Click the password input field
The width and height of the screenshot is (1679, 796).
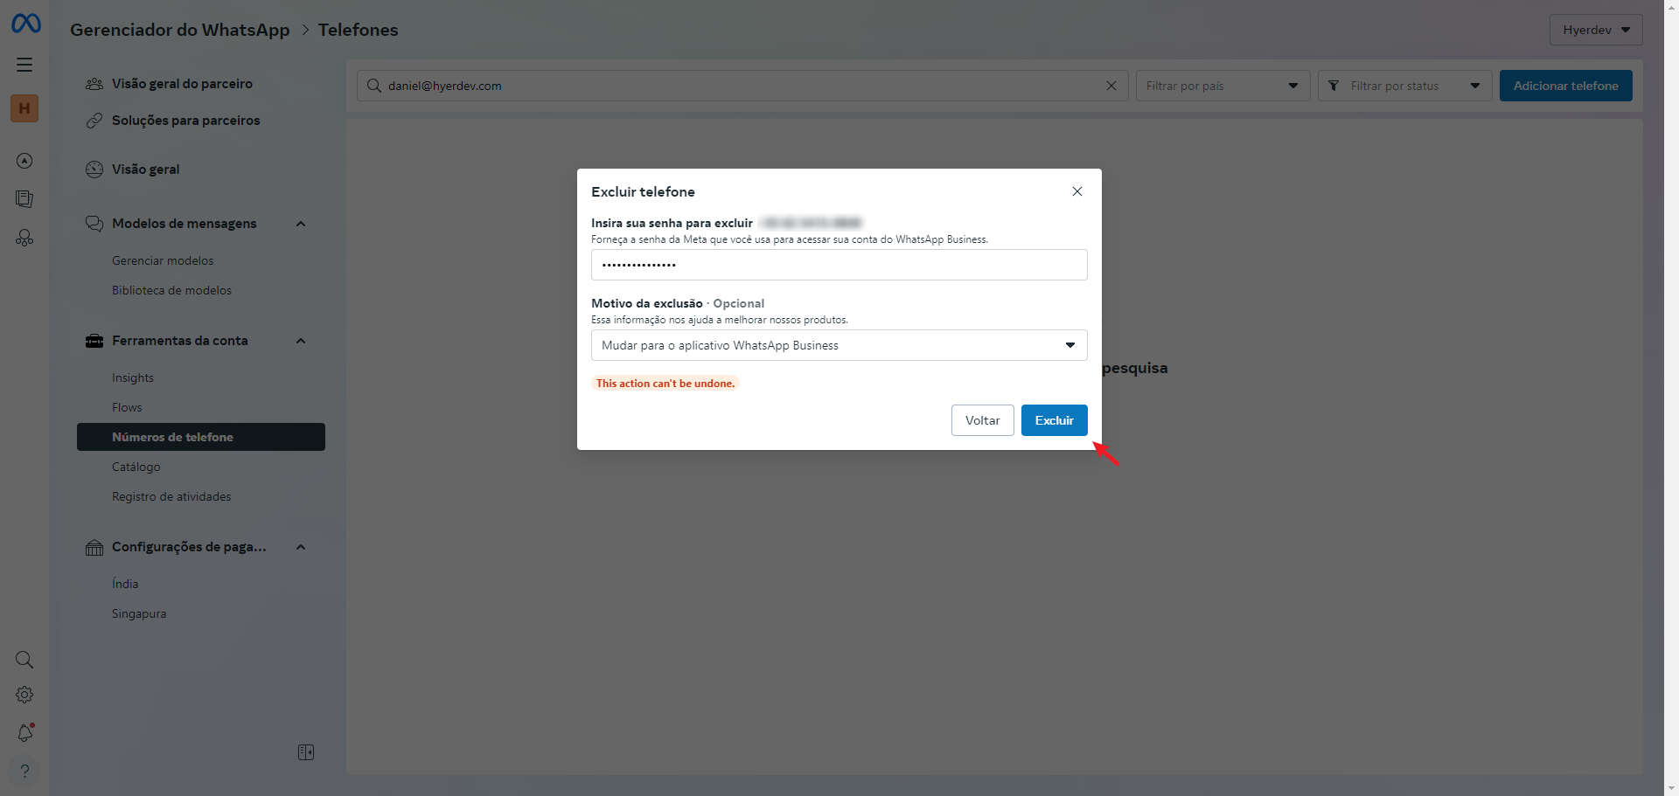[839, 265]
